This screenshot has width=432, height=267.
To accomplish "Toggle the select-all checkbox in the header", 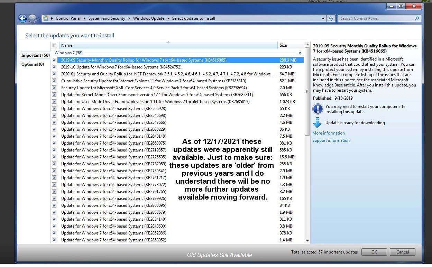I will [54, 45].
